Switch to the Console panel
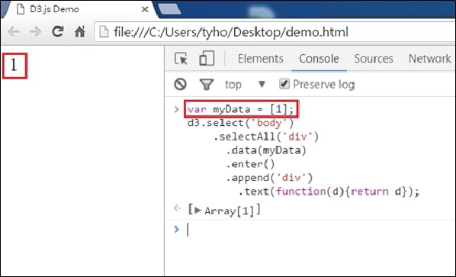Viewport: 456px width, 277px height. pyautogui.click(x=319, y=59)
